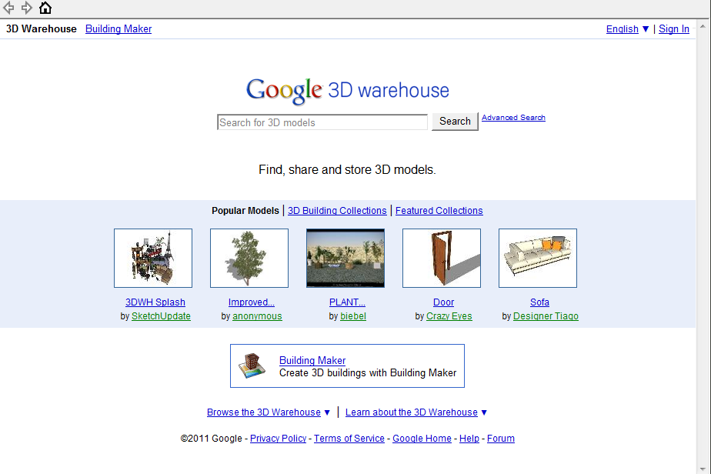Screen dimensions: 711x474
Task: Open the Building Maker link in top bar
Action: (118, 28)
